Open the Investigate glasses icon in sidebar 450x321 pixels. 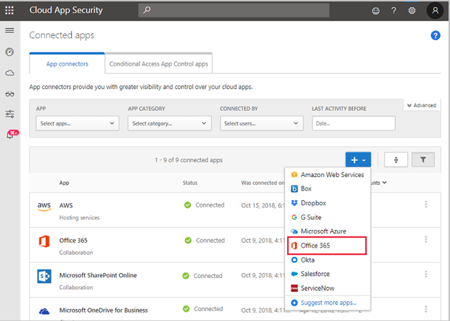[10, 94]
